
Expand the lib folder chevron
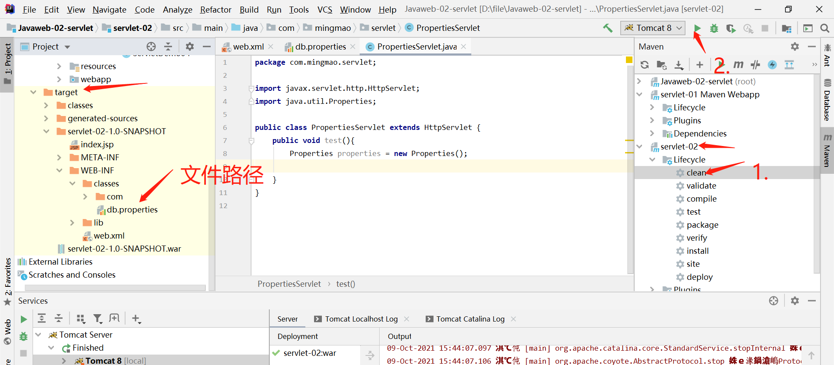point(72,222)
